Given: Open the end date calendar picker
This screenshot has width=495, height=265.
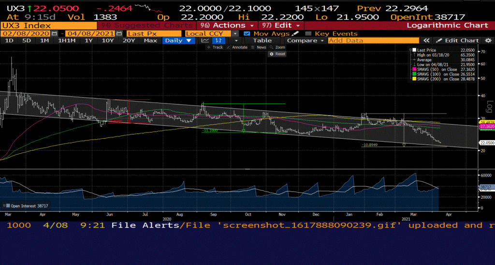Looking at the screenshot, I should pyautogui.click(x=119, y=33).
